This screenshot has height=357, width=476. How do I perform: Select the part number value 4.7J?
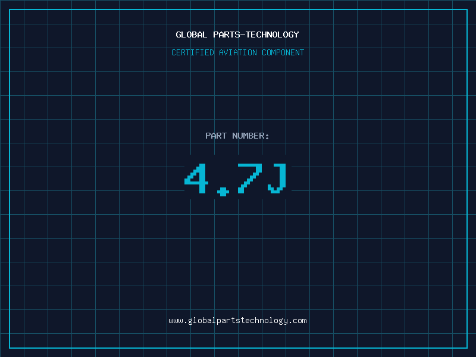236,180
